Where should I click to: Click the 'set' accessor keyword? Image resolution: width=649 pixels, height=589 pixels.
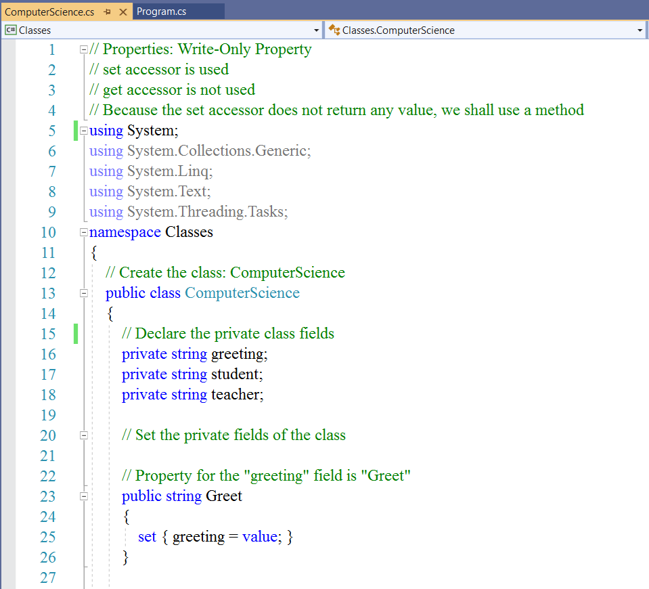coord(147,537)
